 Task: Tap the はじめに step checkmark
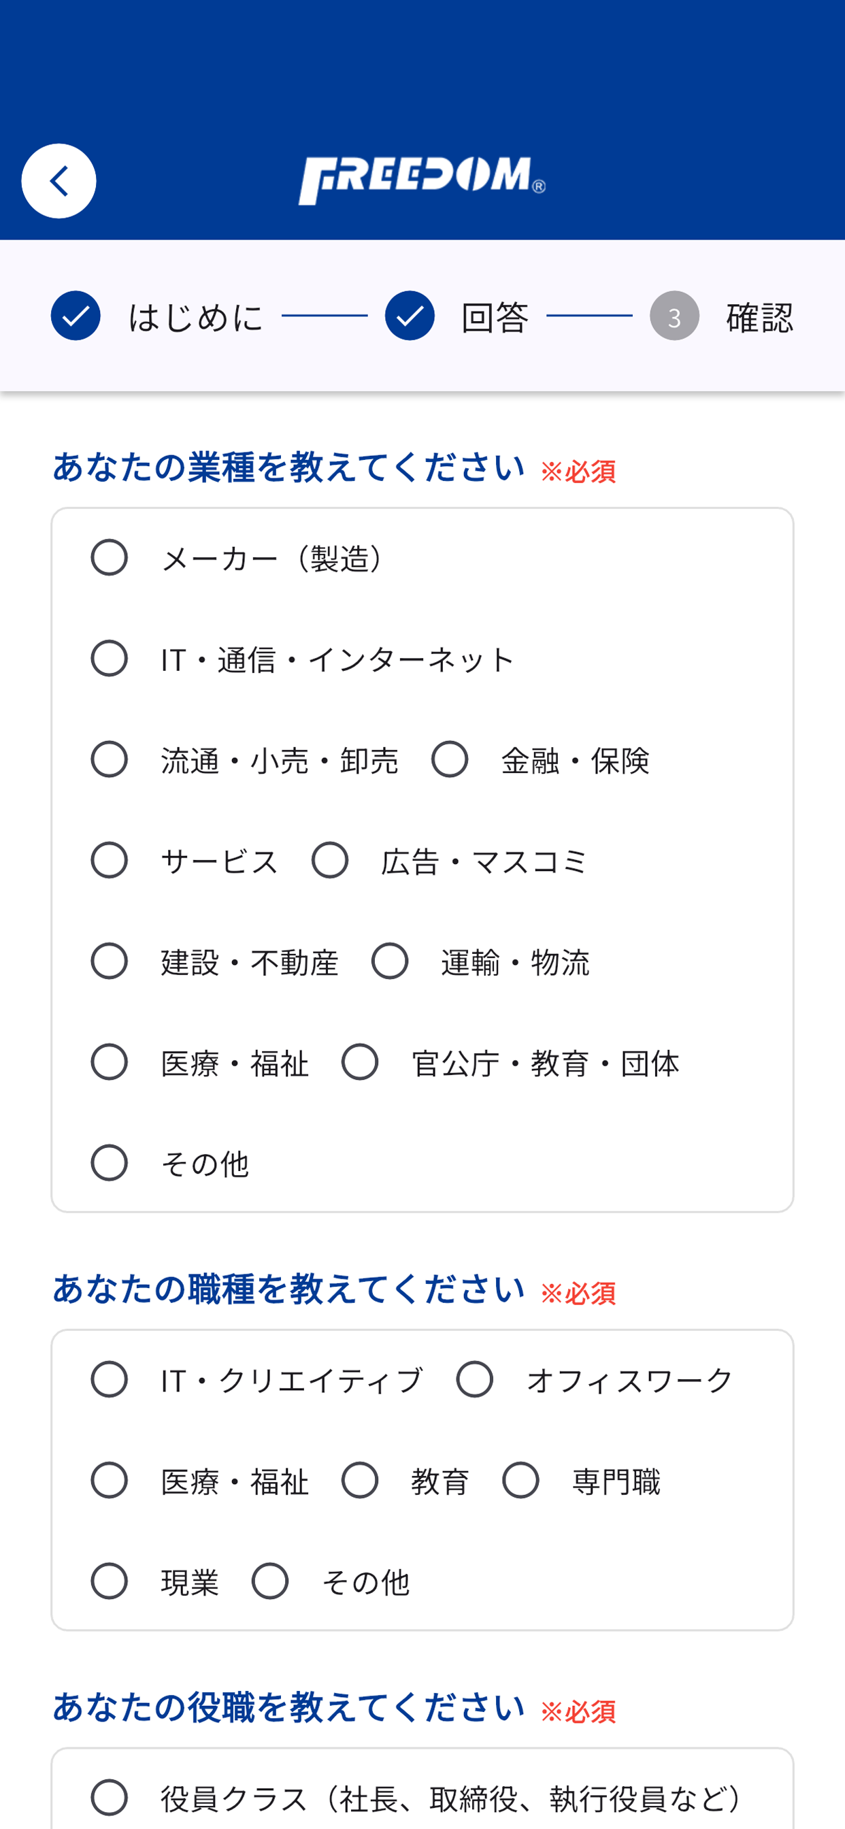coord(76,316)
